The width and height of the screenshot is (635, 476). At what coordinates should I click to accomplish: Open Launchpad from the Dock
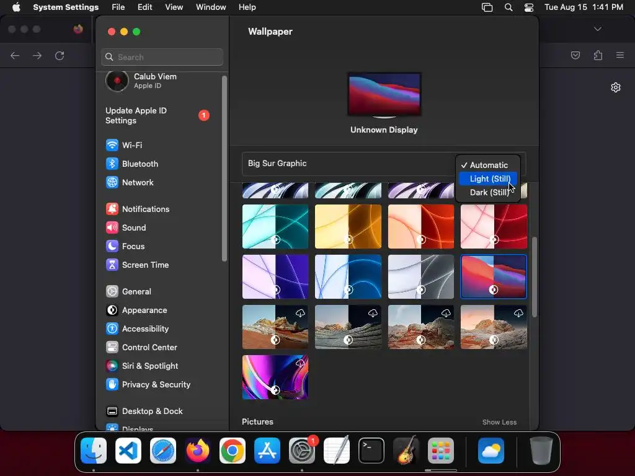click(x=441, y=451)
